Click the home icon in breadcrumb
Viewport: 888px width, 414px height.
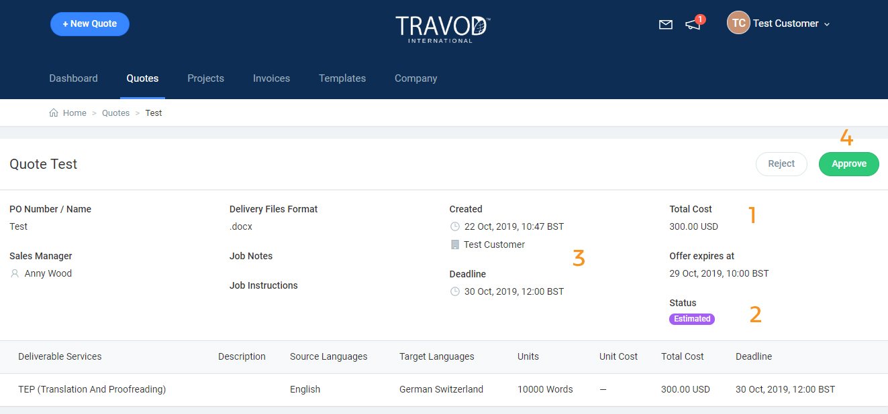point(54,113)
